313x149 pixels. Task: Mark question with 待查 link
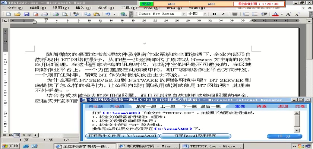[x=262, y=106]
